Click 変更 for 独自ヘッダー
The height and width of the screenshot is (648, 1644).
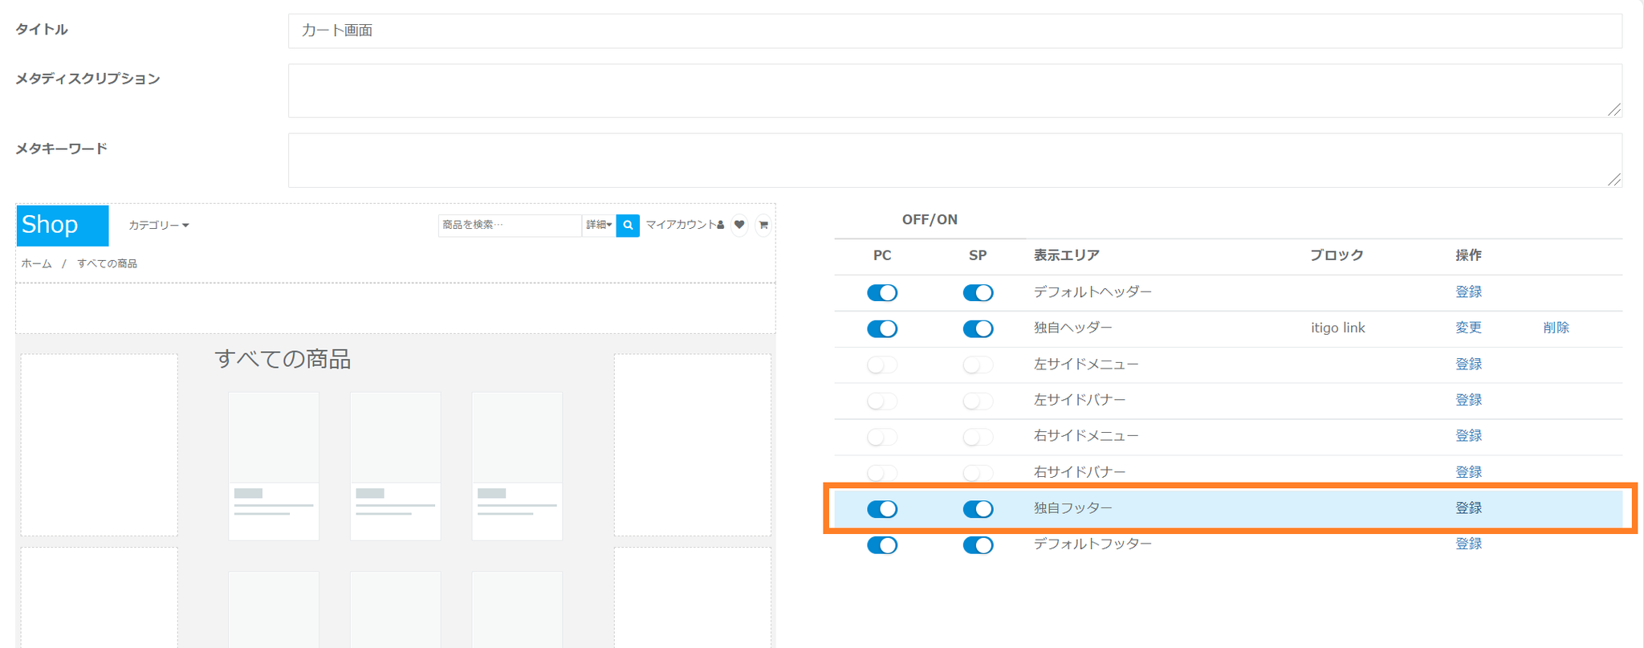[1468, 328]
